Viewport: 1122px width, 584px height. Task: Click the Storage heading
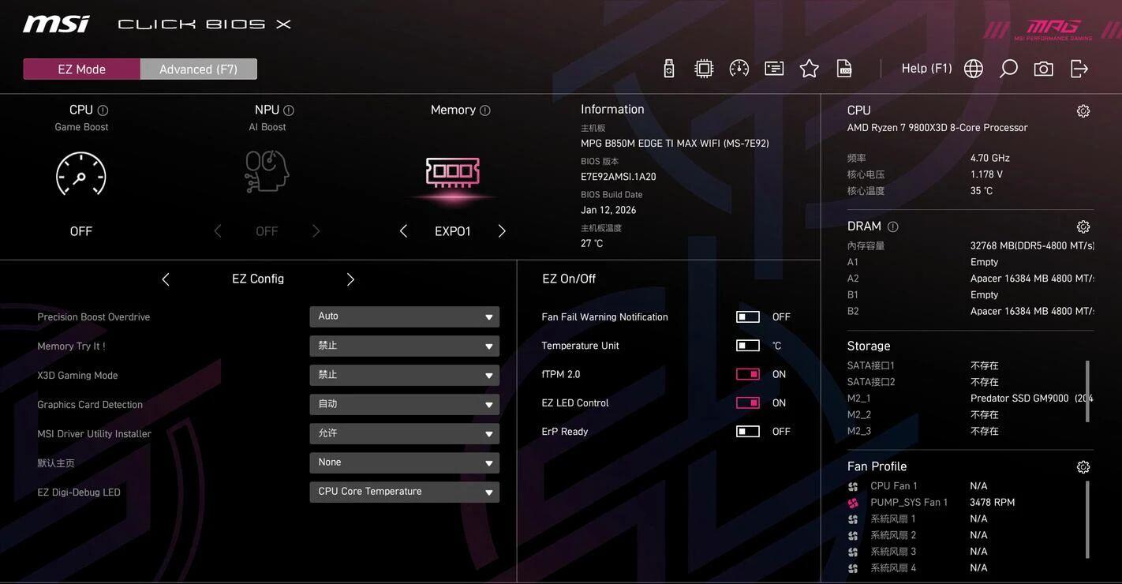pos(869,346)
